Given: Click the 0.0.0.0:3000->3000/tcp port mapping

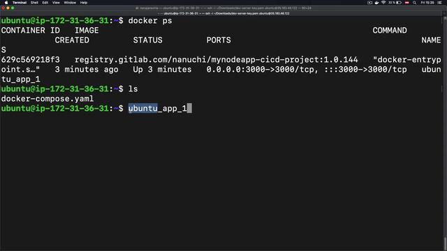Looking at the screenshot, I should [x=263, y=70].
